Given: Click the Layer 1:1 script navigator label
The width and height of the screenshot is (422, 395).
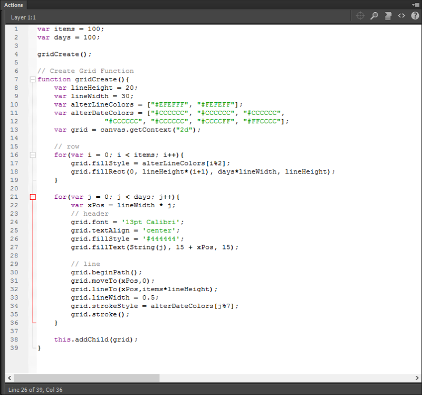Looking at the screenshot, I should (x=23, y=16).
